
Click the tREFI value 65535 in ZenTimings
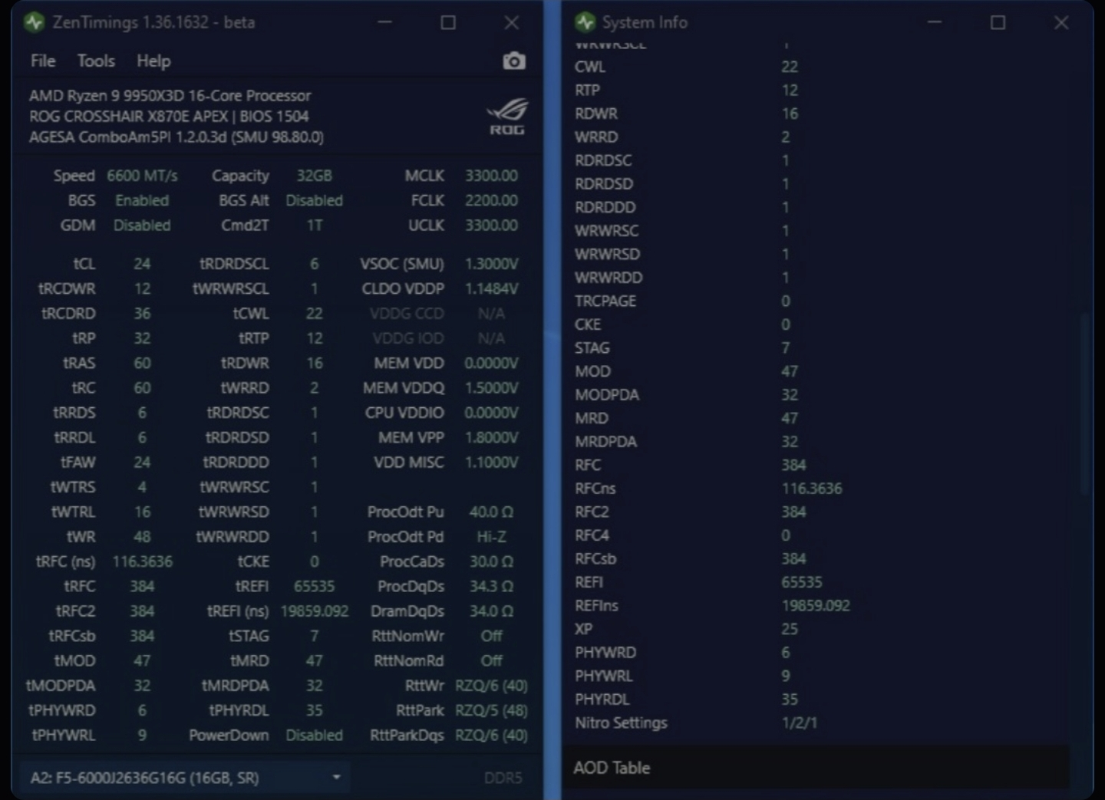[x=315, y=587]
